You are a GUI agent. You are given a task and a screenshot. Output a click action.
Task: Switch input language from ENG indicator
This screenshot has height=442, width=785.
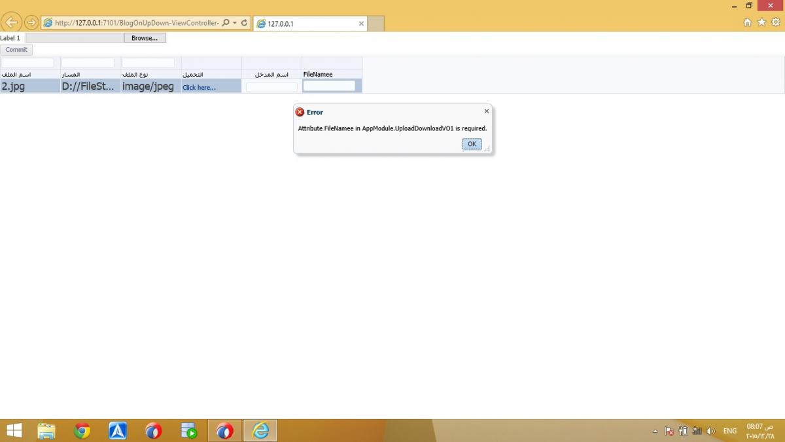click(x=729, y=431)
